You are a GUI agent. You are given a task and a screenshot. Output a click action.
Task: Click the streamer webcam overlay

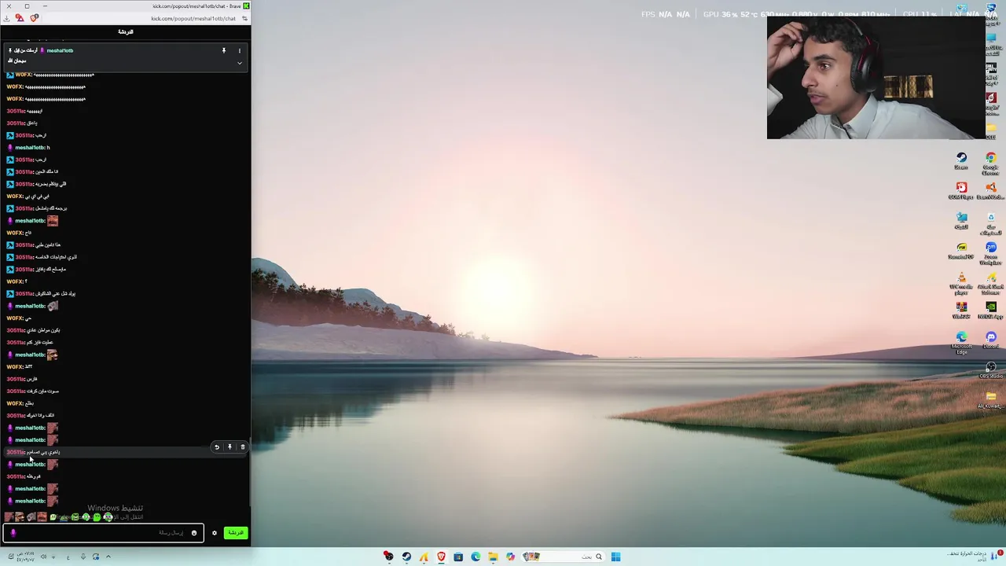875,77
